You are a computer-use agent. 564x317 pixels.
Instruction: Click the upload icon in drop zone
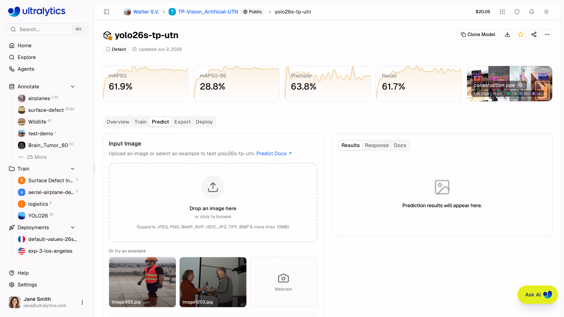[x=213, y=187]
